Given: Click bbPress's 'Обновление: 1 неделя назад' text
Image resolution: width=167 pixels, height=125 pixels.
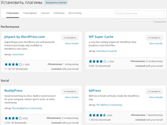Looking at the screenshot, I should point(147,115).
